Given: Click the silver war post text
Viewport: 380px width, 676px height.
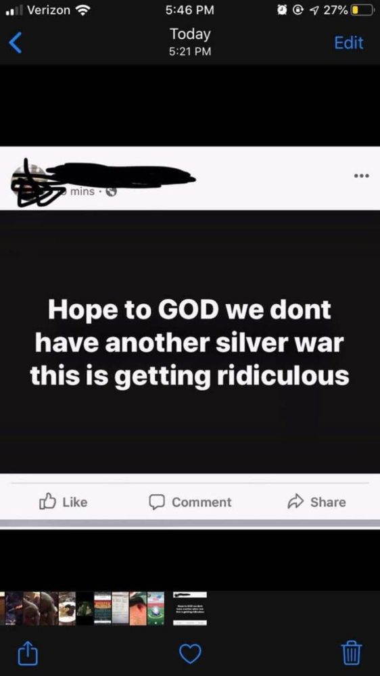Looking at the screenshot, I should tap(190, 343).
